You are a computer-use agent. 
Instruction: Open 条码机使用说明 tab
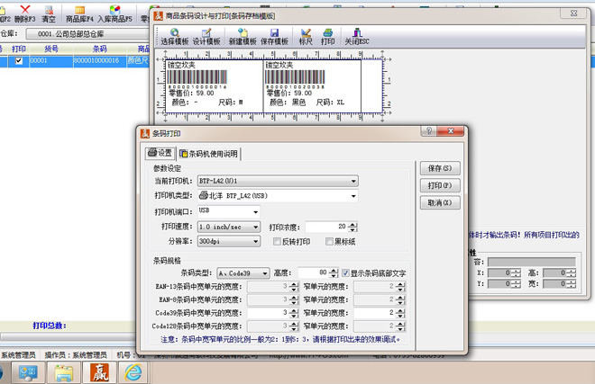pos(209,154)
